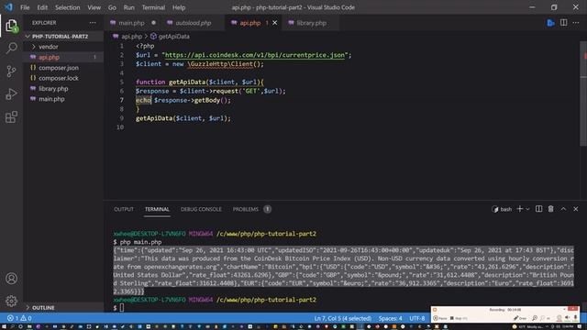Open the Selection menu
This screenshot has width=587, height=330.
point(67,7)
